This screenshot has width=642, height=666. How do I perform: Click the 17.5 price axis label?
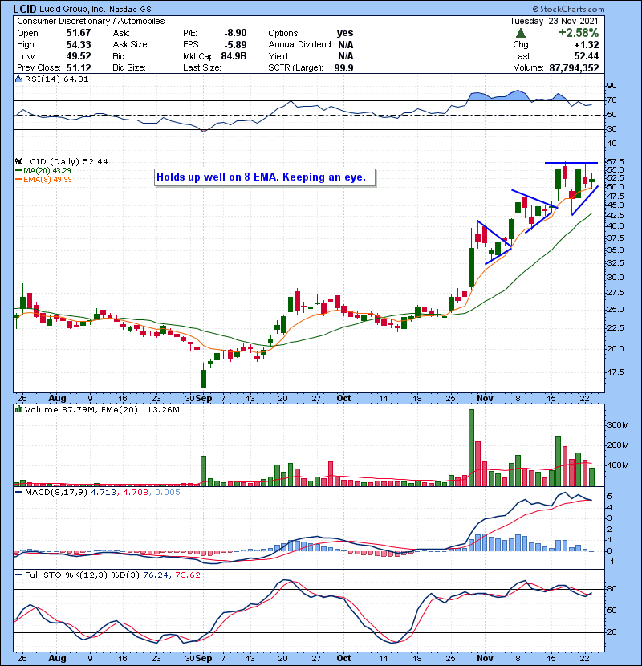point(616,372)
